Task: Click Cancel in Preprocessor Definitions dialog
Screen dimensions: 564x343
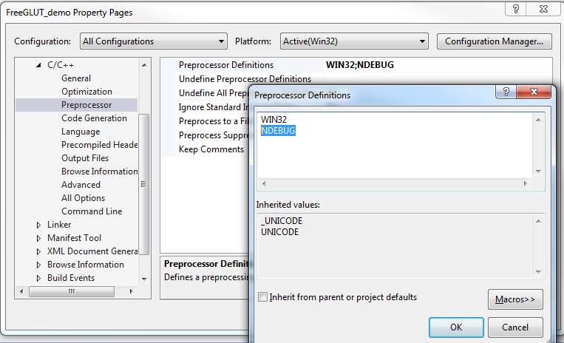Action: click(515, 327)
